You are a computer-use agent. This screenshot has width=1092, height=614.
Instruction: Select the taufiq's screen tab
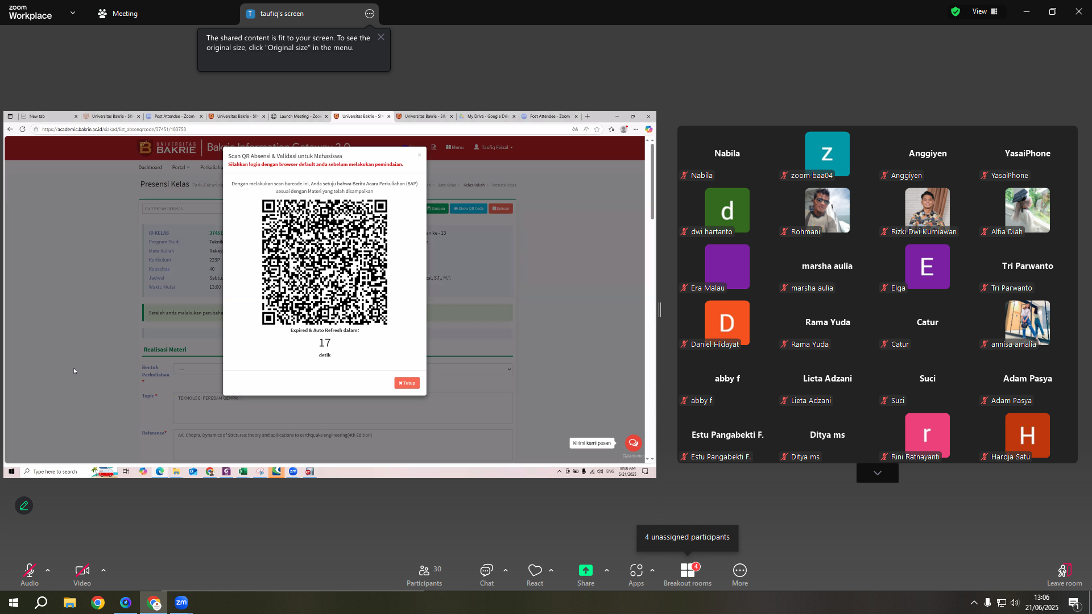point(309,14)
